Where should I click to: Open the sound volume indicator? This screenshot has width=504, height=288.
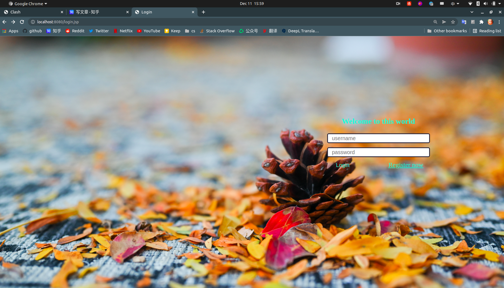(x=485, y=3)
